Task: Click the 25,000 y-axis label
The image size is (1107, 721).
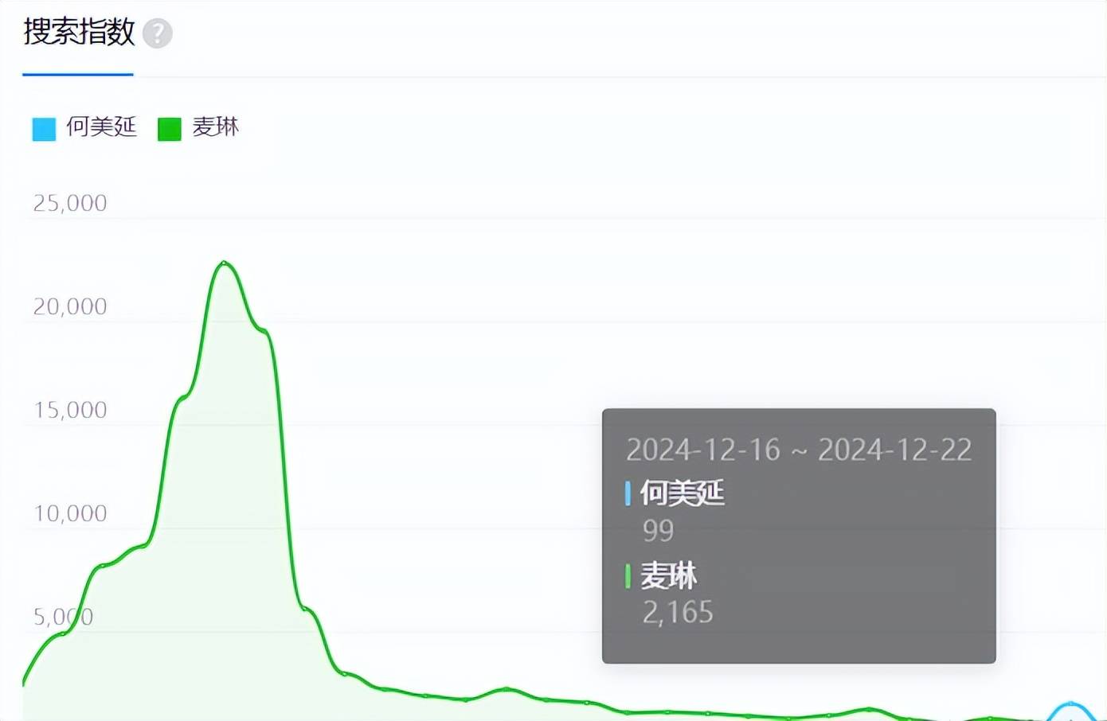Action: (70, 204)
